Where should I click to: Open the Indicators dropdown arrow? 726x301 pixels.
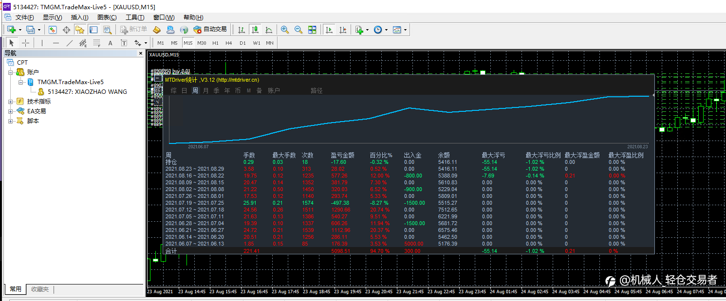click(367, 30)
